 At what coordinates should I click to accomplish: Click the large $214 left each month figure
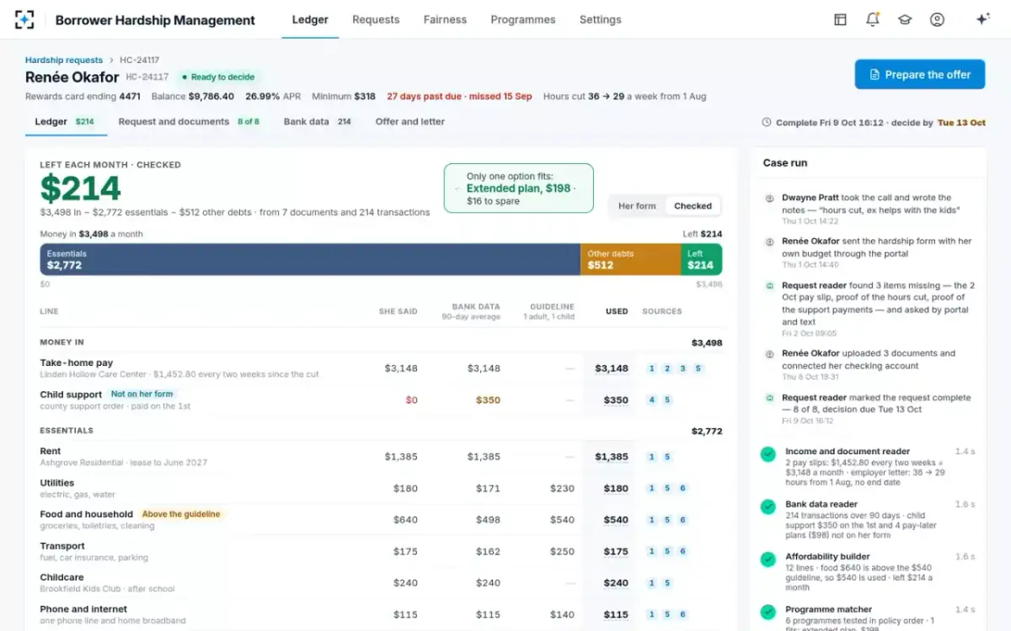tap(81, 188)
